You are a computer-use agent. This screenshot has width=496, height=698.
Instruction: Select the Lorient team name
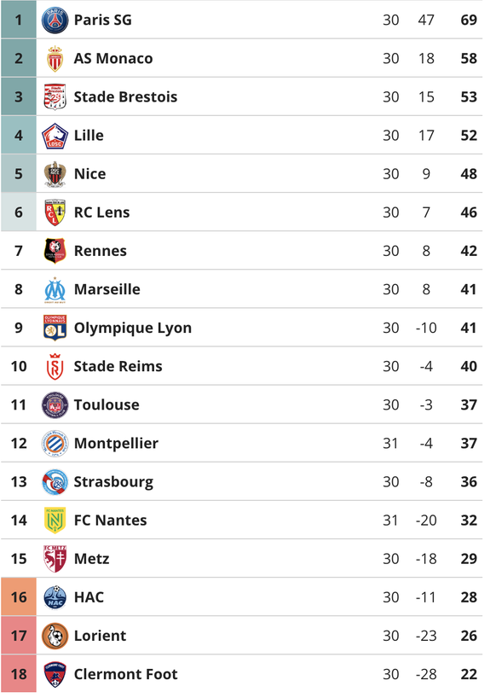pos(100,636)
